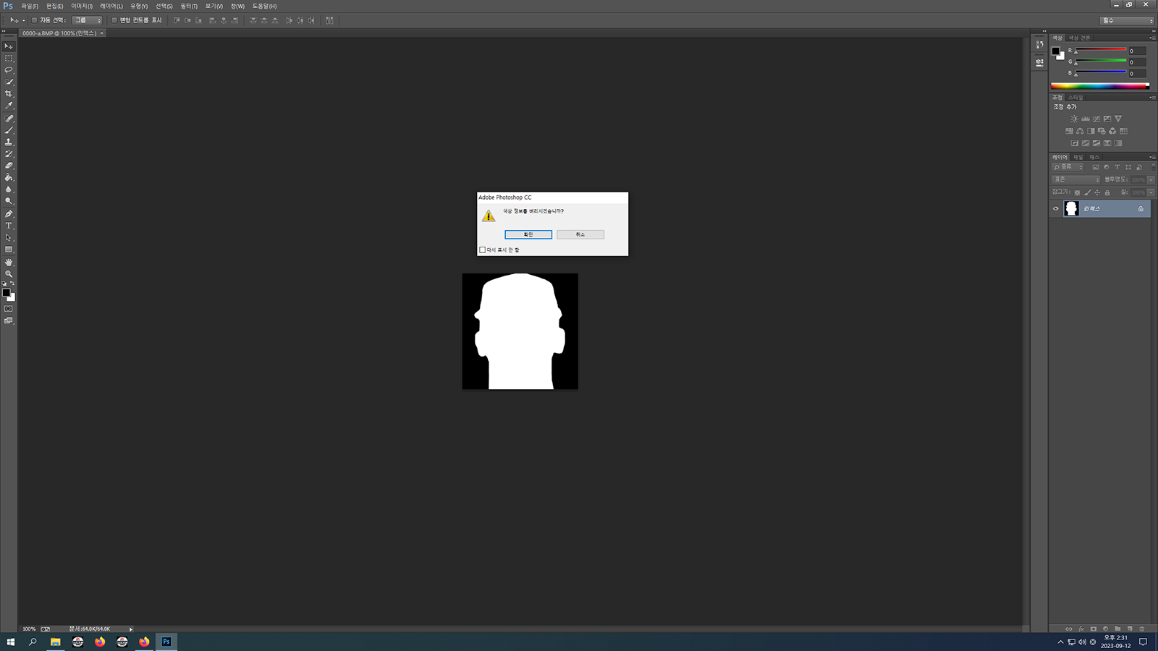Toggle lock position
The width and height of the screenshot is (1158, 651).
coord(1097,192)
